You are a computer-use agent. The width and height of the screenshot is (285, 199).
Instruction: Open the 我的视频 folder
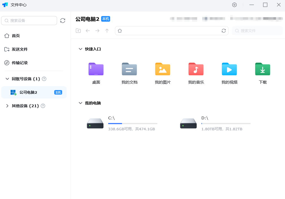pyautogui.click(x=229, y=73)
